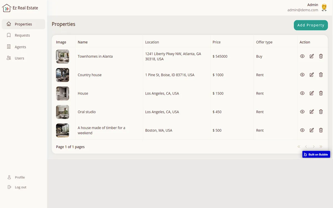333x208 pixels.
Task: Click the admin avatar icon
Action: pyautogui.click(x=324, y=7)
